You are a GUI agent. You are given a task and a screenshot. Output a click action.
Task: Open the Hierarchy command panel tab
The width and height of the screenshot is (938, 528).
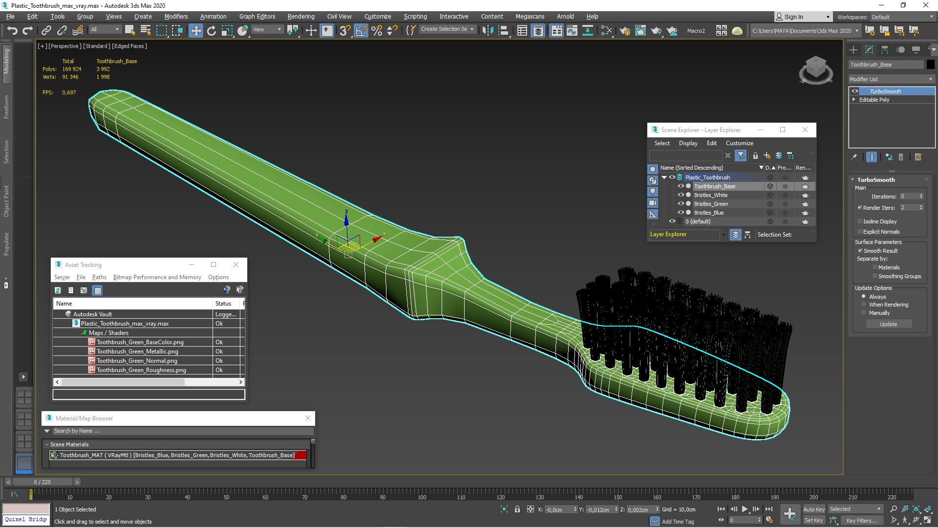(x=885, y=50)
